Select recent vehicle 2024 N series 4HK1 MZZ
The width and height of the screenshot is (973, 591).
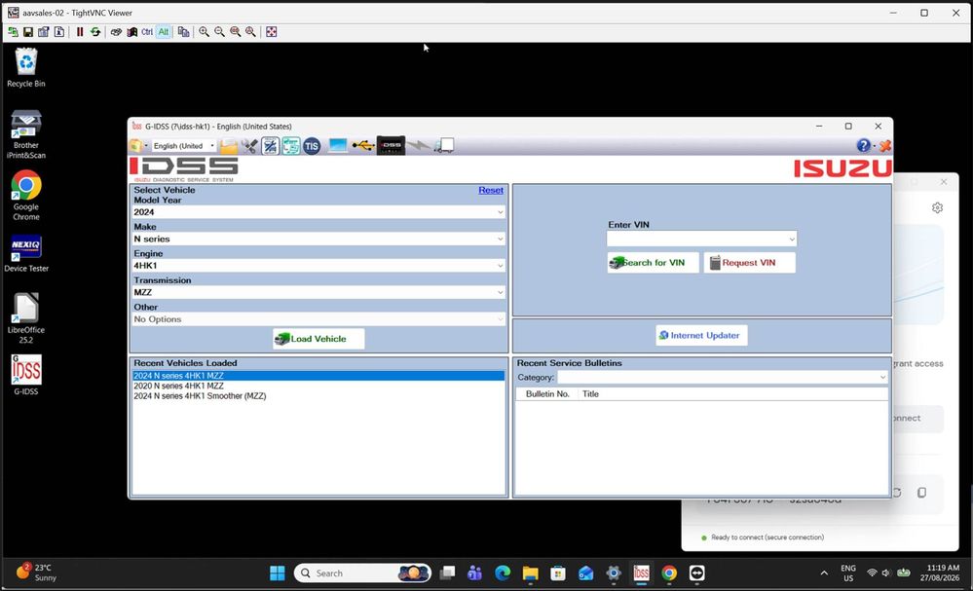click(318, 376)
